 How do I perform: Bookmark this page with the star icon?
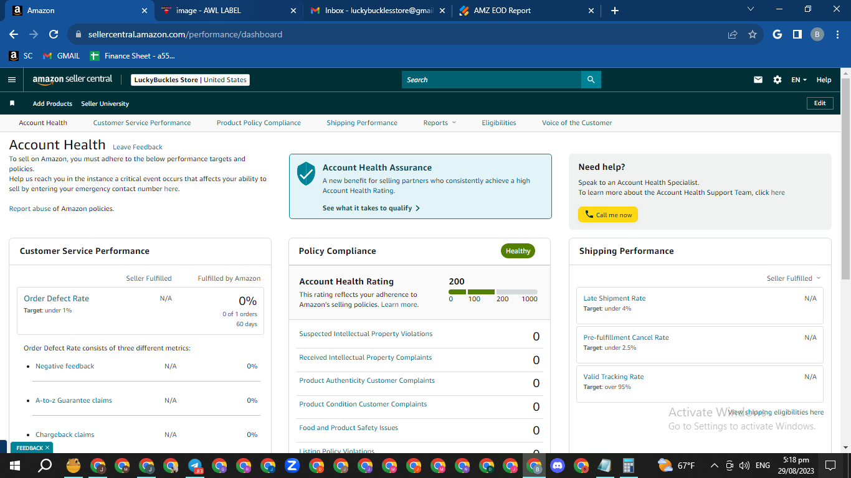click(x=753, y=34)
